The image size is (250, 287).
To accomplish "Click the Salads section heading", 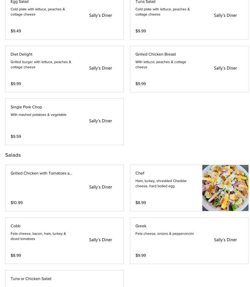I will point(13,155).
